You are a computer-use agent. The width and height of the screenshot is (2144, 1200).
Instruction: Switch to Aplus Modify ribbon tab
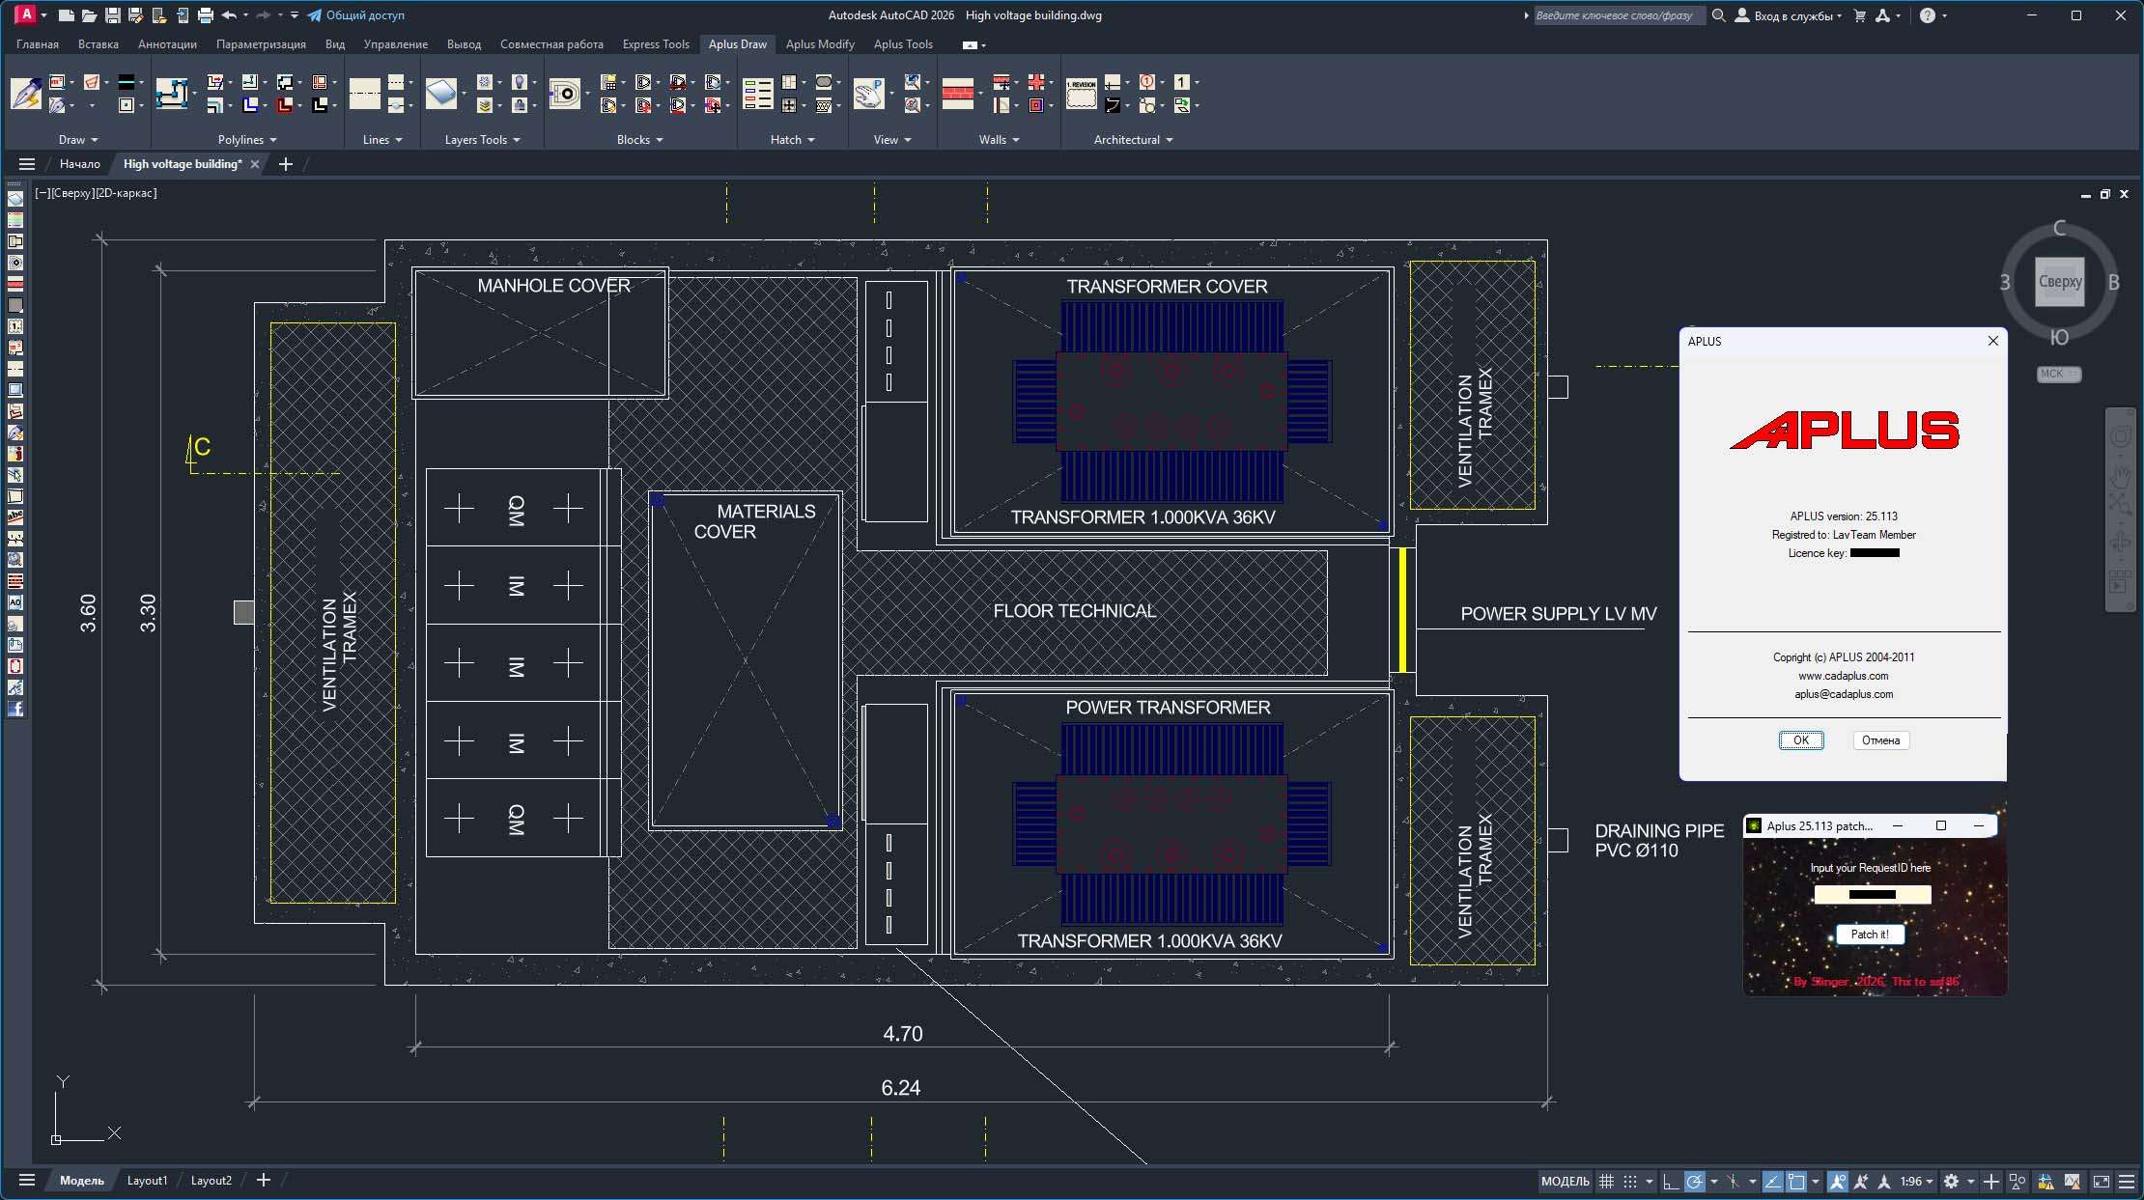(819, 44)
